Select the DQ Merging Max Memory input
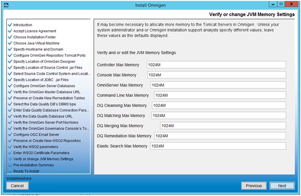This screenshot has width=301, height=196. point(223,126)
